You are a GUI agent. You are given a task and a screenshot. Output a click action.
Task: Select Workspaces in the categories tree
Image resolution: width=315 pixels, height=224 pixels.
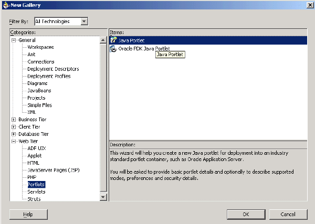[x=40, y=47]
